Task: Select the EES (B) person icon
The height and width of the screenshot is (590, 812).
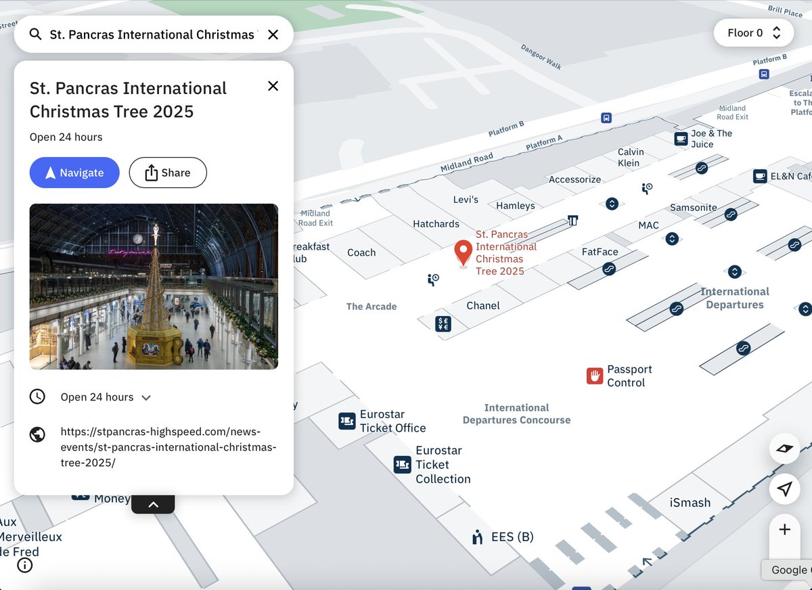Action: pyautogui.click(x=478, y=537)
